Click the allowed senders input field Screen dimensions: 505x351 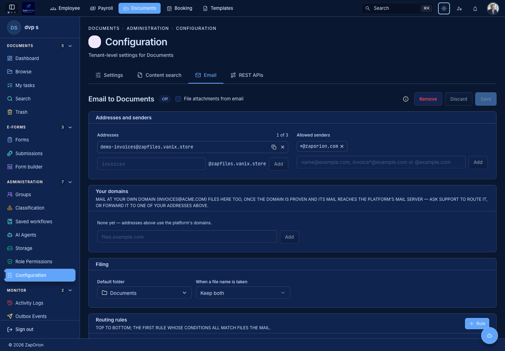(x=381, y=162)
